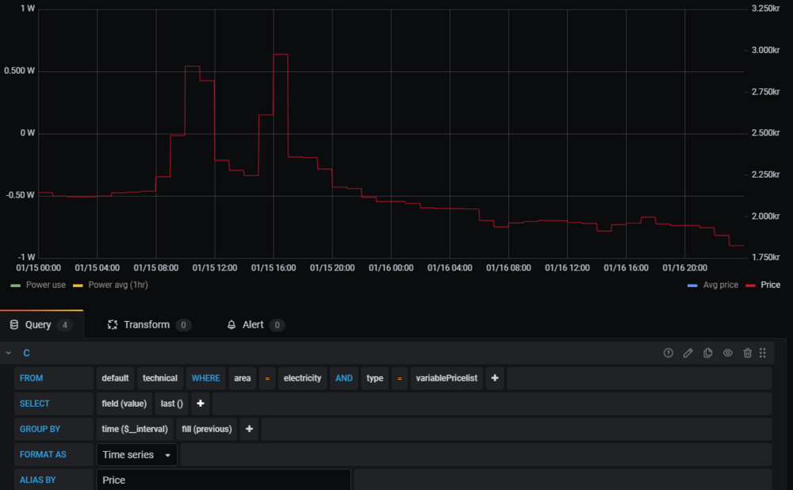
Task: Click the ALIAS BY input containing Price
Action: pos(223,480)
